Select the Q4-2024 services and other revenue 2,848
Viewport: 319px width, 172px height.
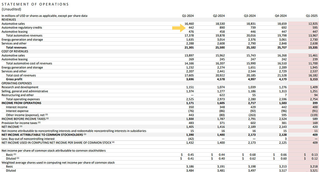[x=283, y=43]
